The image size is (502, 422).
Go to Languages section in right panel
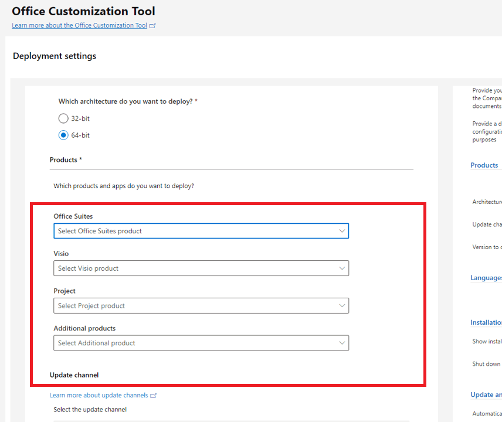(486, 278)
